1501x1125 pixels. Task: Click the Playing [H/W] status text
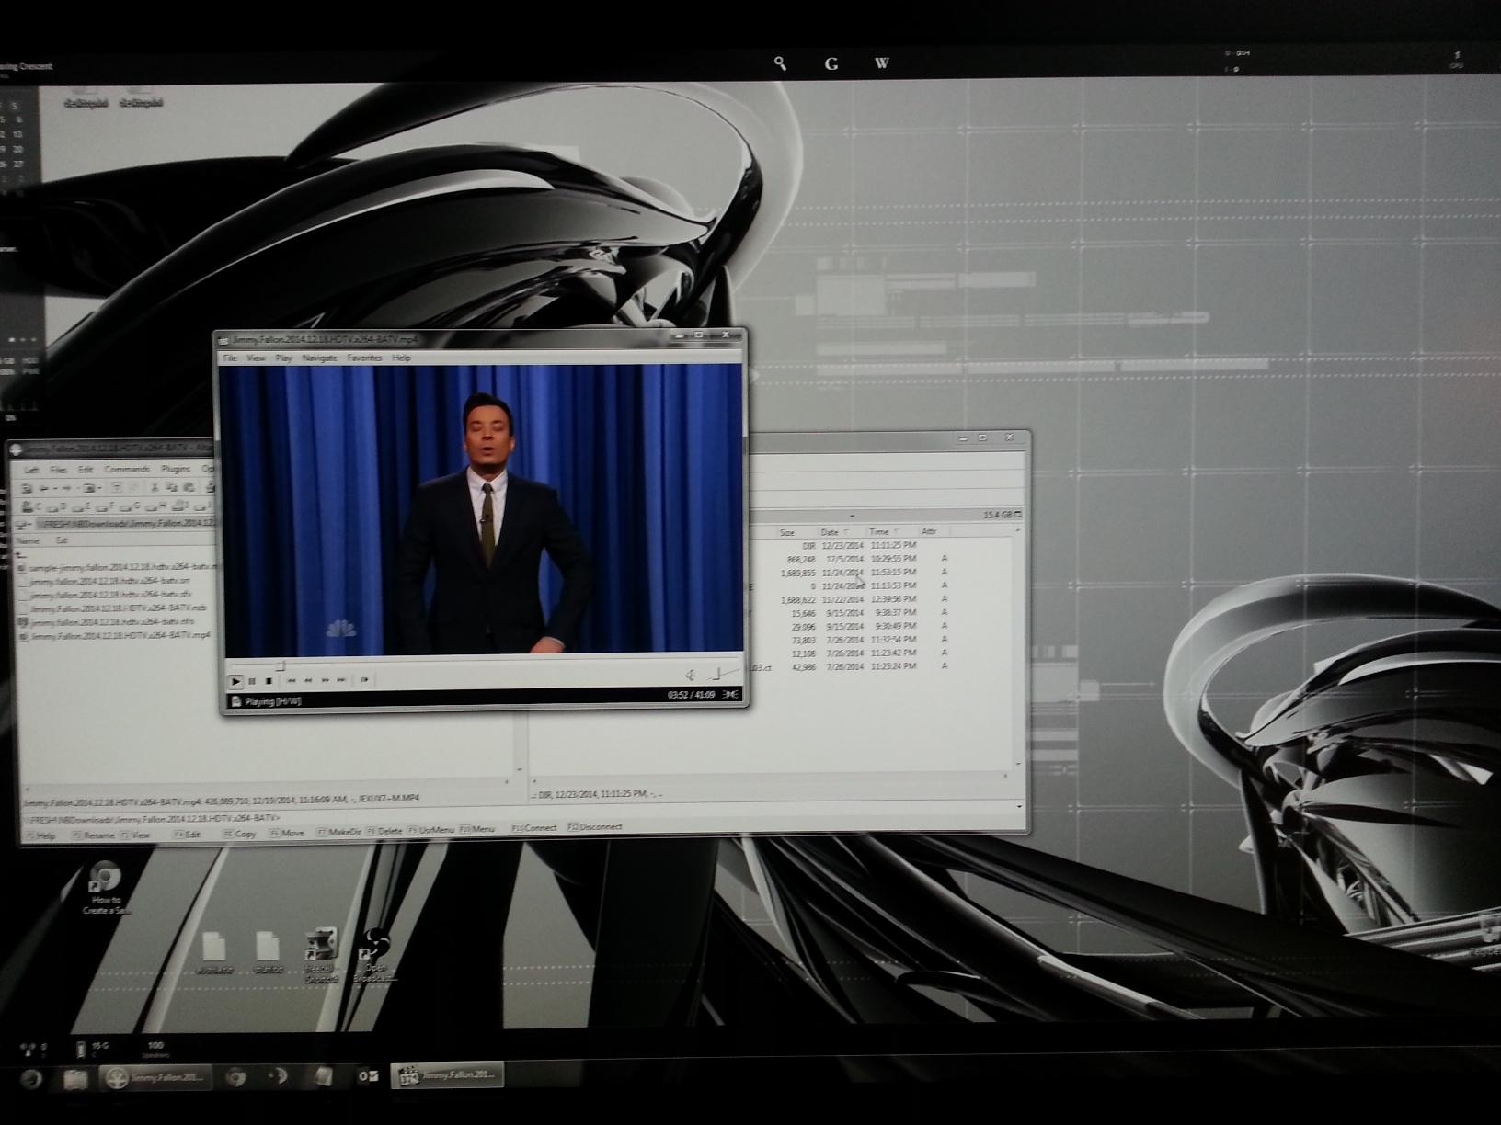[272, 701]
